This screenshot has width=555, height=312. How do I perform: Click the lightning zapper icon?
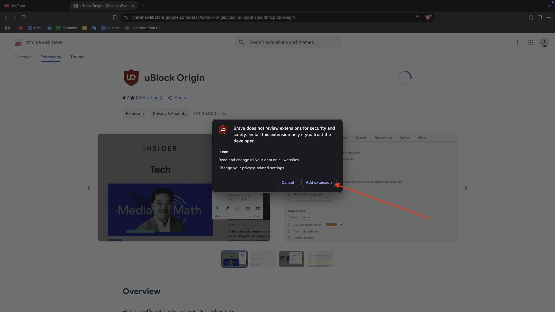[x=217, y=208]
